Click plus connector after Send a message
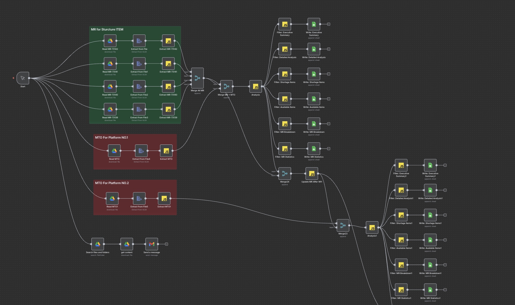This screenshot has height=305, width=515. click(166, 244)
